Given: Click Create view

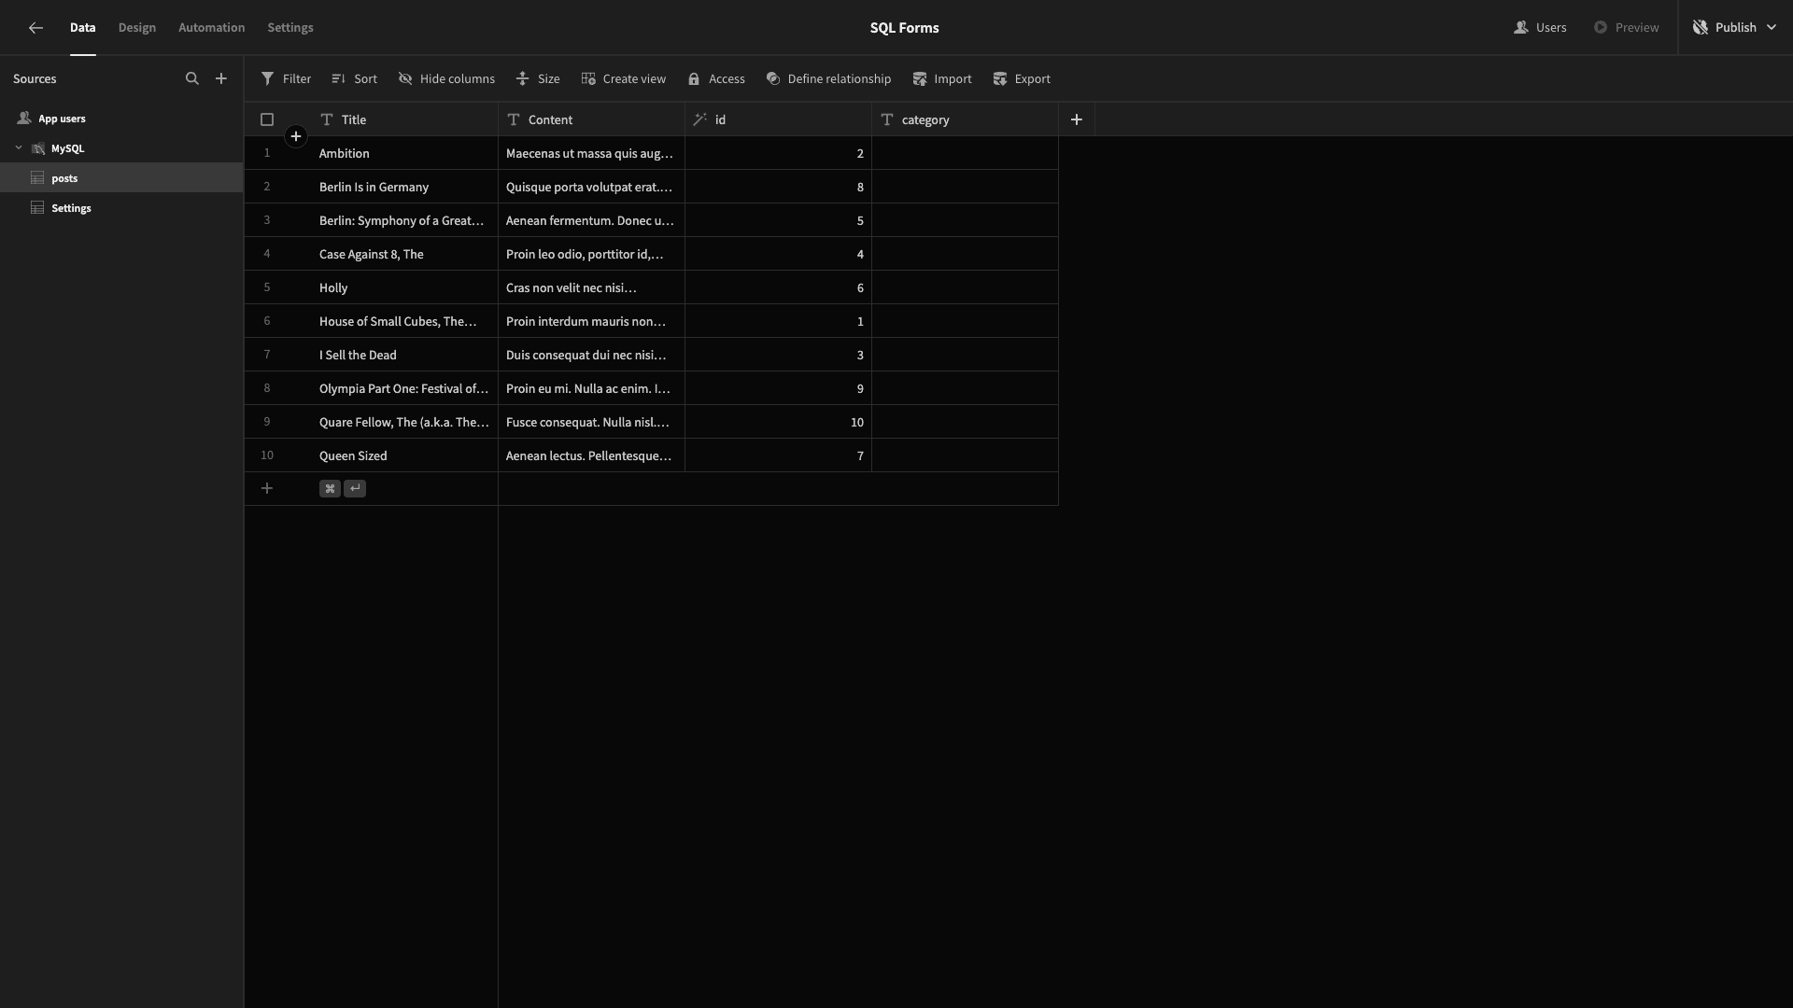Looking at the screenshot, I should coord(623,78).
